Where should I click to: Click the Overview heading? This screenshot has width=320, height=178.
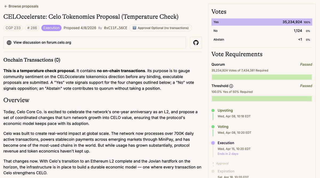16,100
